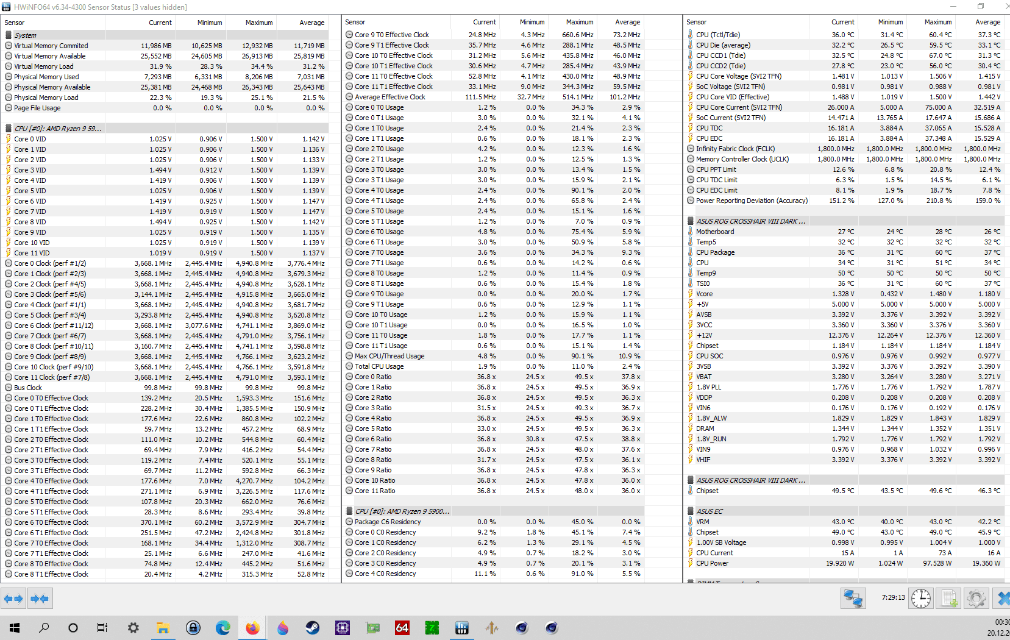Switch to HWiNFO icon in taskbar

(x=462, y=628)
